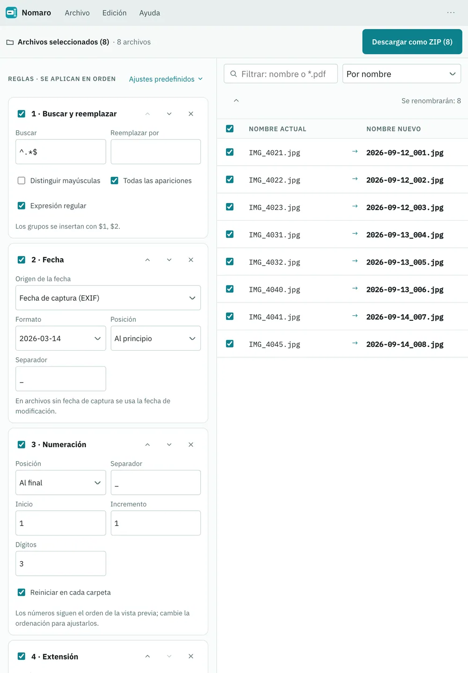Focus the Incremento number field

(155, 523)
